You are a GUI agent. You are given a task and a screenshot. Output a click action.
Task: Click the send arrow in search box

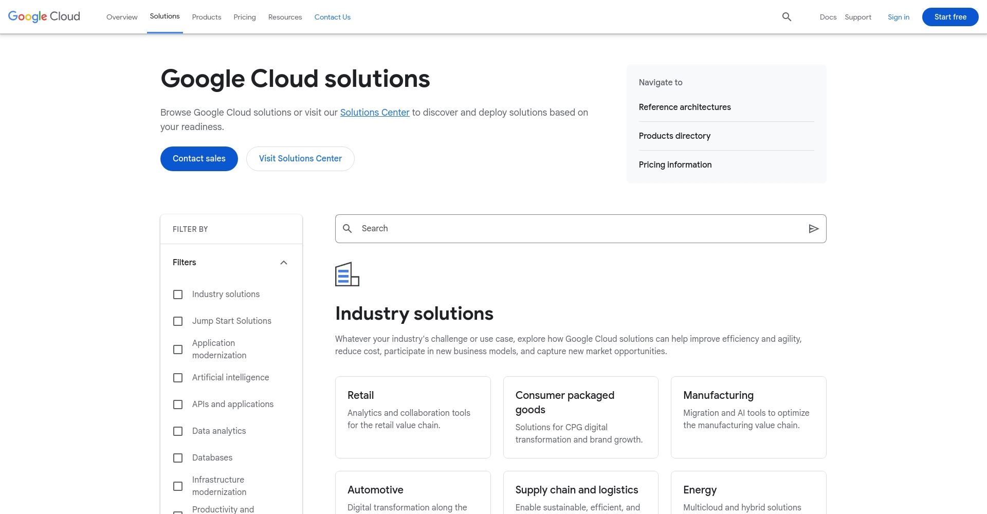pyautogui.click(x=813, y=229)
